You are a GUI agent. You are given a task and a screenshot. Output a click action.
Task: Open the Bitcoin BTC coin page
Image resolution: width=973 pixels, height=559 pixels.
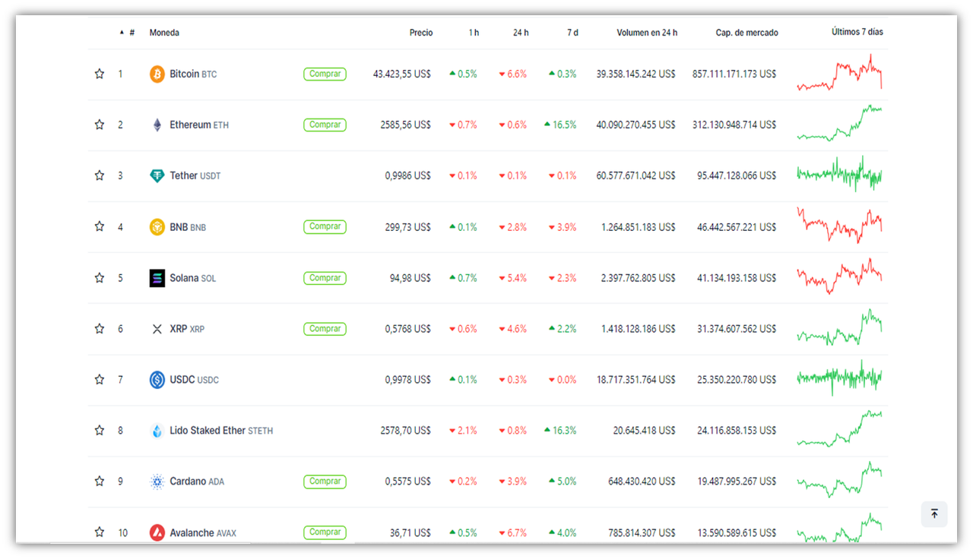coord(193,74)
